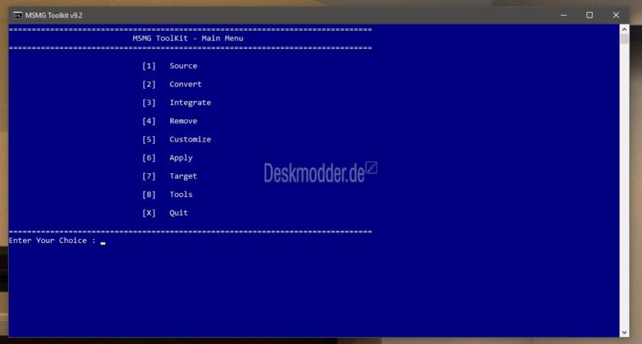Click the '[8]' option number
The image size is (642, 344).
tap(149, 195)
